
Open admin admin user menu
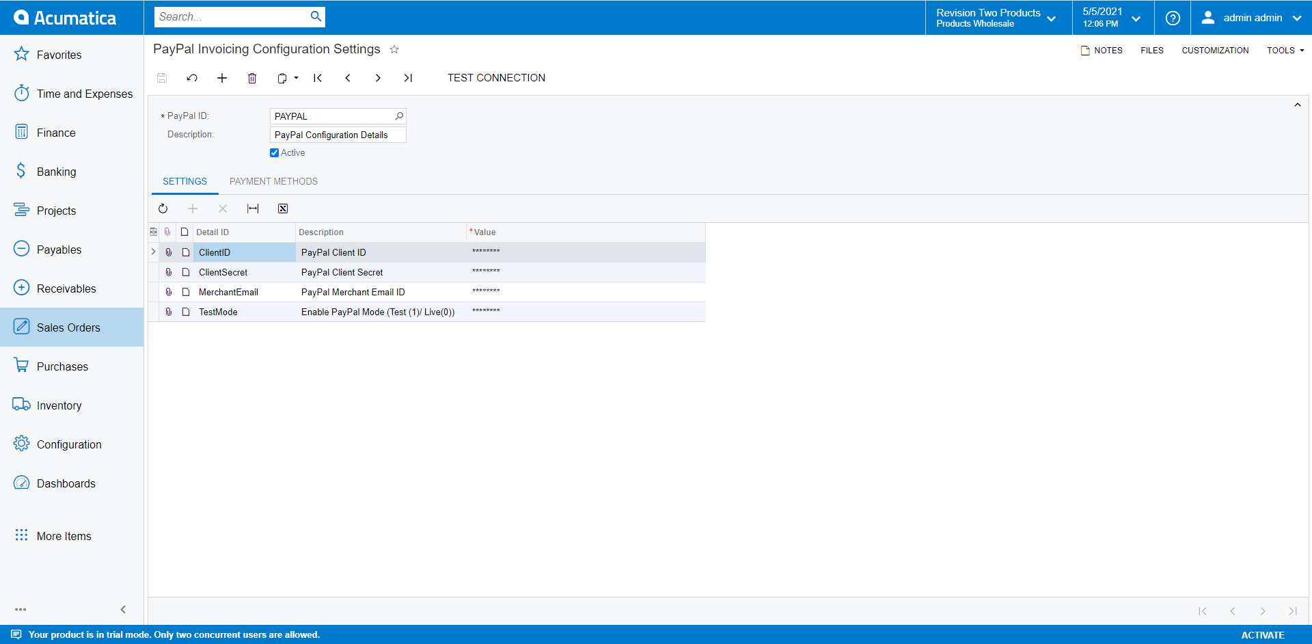tap(1251, 18)
